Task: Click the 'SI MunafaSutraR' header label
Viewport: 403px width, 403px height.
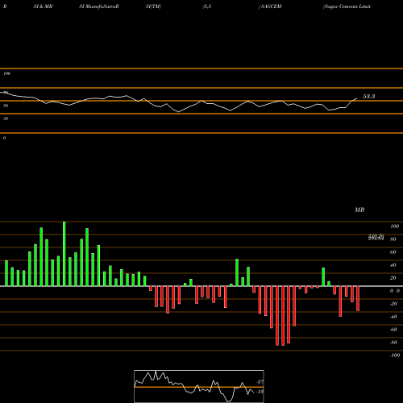Action: (99, 6)
